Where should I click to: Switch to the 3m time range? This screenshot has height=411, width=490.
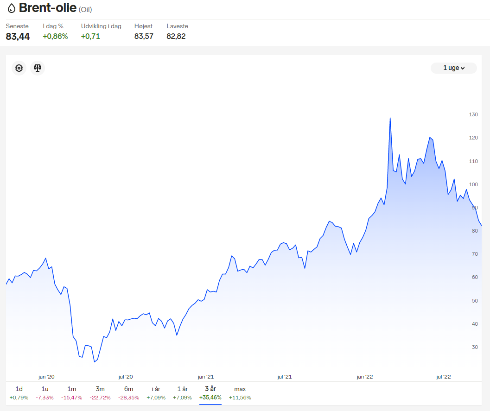(x=100, y=393)
